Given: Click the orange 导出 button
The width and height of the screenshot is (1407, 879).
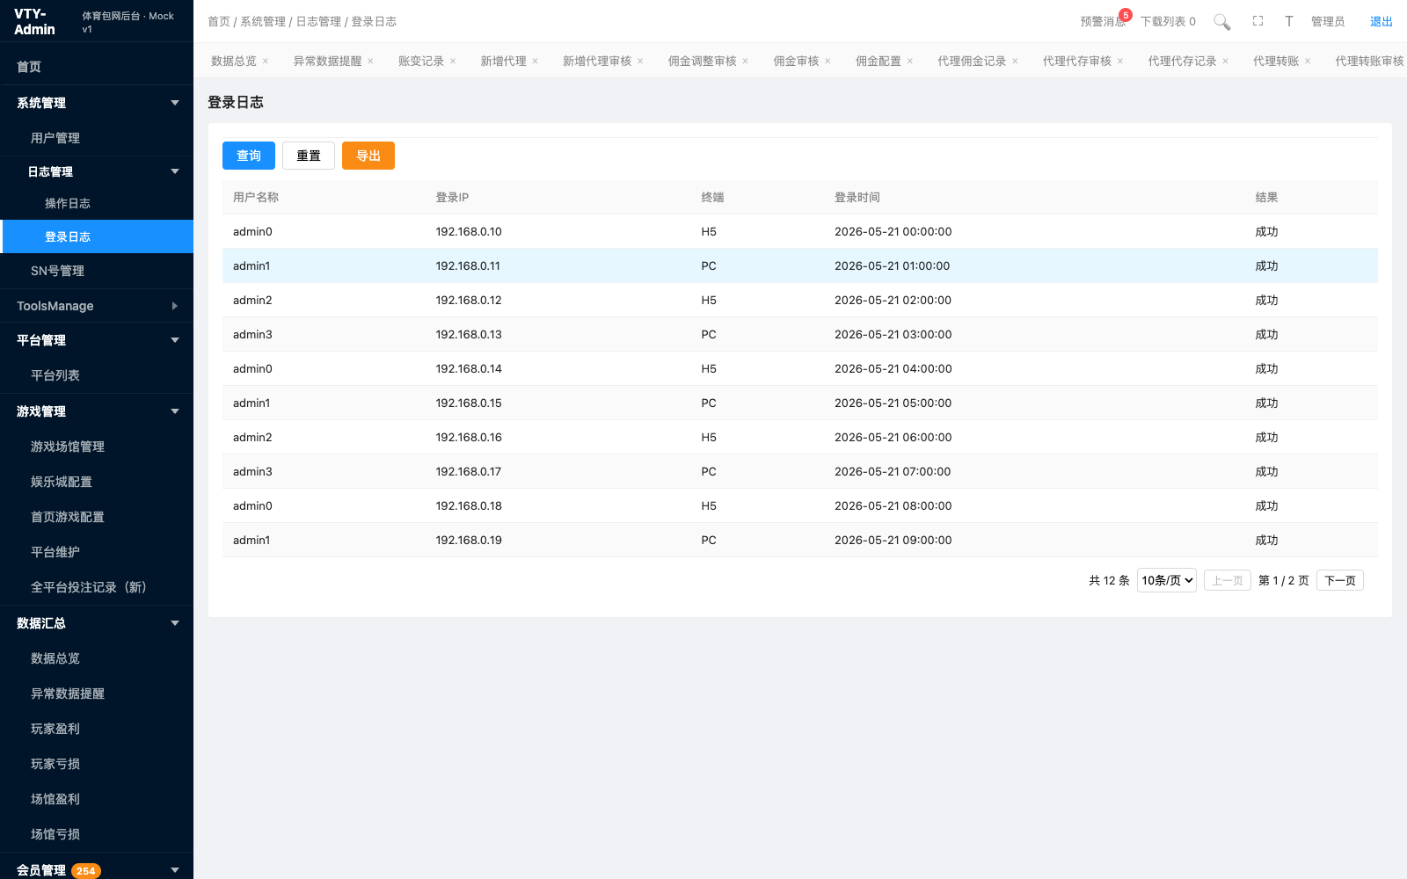Looking at the screenshot, I should click(368, 156).
